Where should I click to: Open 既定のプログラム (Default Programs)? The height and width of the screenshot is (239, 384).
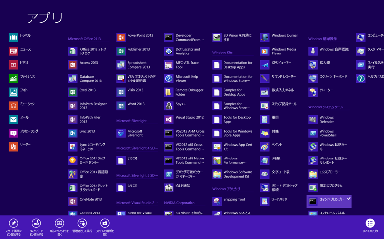[x=325, y=188]
